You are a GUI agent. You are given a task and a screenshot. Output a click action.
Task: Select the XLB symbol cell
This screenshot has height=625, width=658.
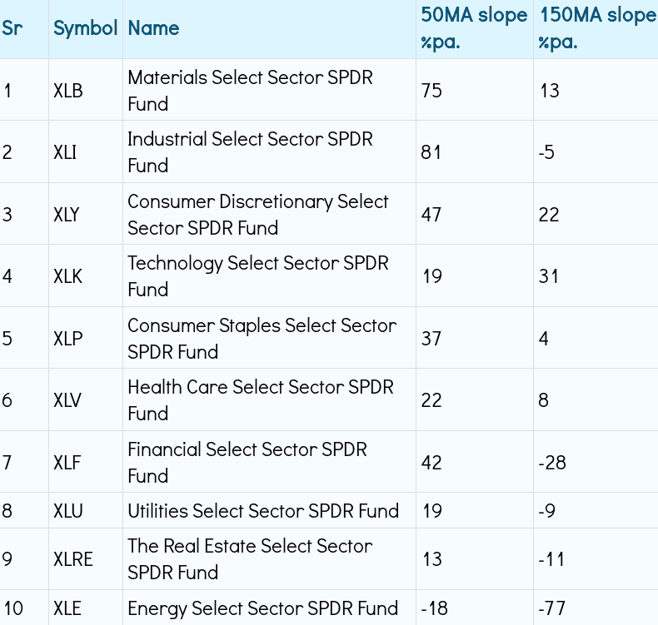point(68,91)
